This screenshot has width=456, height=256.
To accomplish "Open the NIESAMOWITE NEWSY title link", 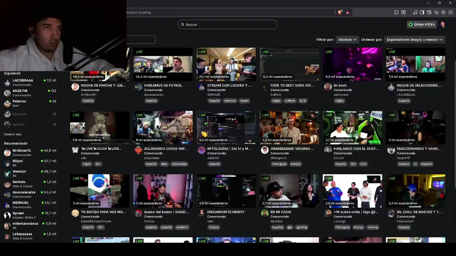I will point(226,212).
